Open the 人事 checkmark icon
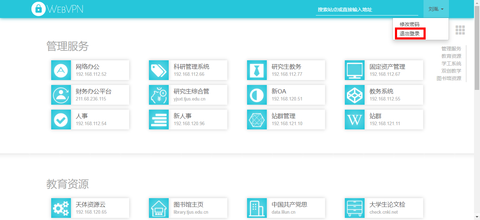The width and height of the screenshot is (480, 220). (61, 120)
